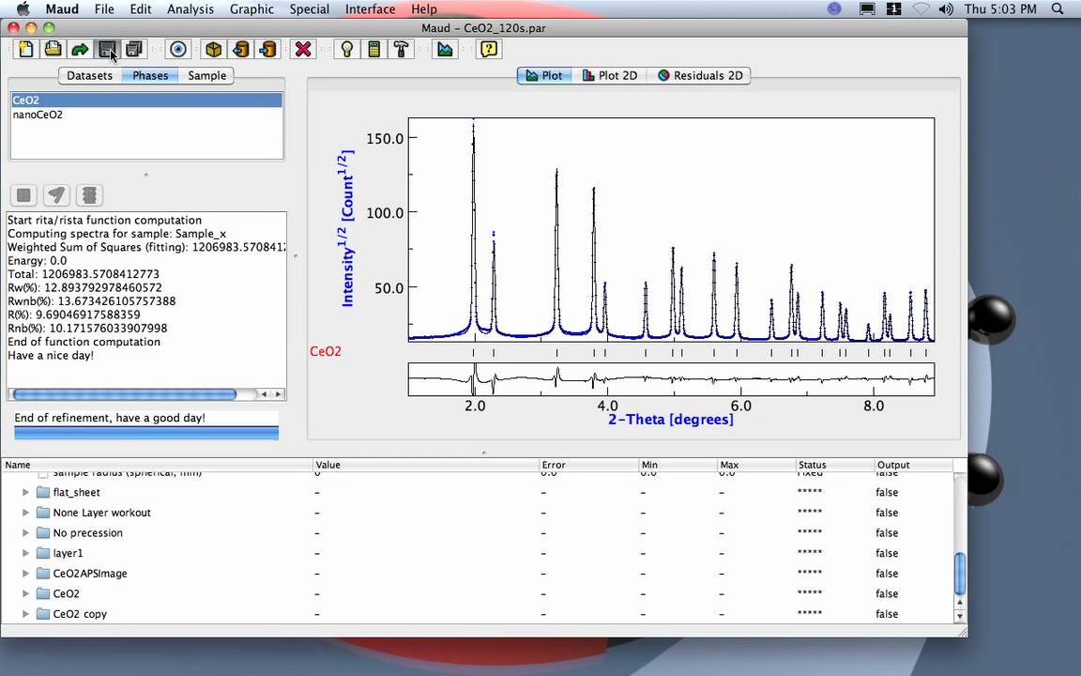Image resolution: width=1081 pixels, height=676 pixels.
Task: Switch to the Phases tab
Action: [x=150, y=75]
